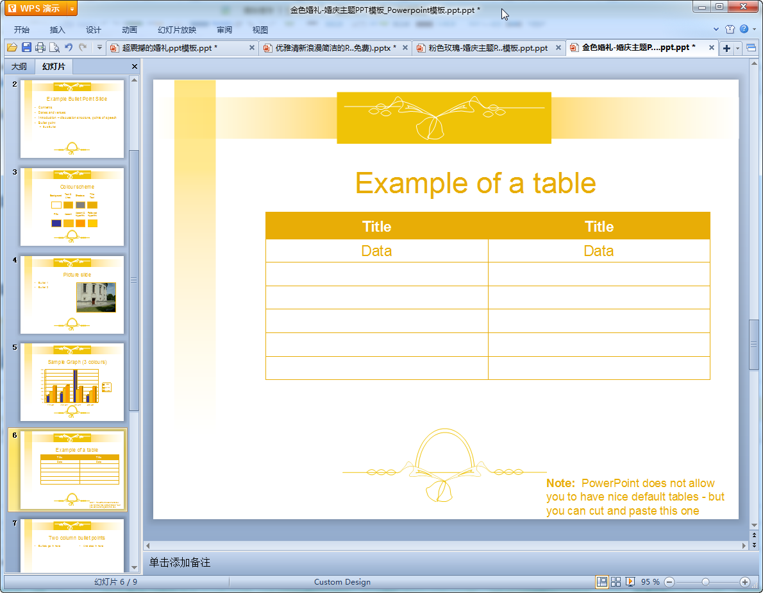
Task: Open the quick access toolbar customize dropdown
Action: (x=99, y=47)
